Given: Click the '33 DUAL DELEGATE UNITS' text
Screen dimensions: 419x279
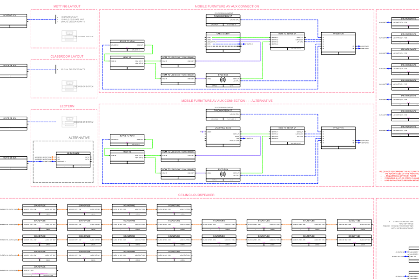Looking at the screenshot, I should coord(73,69).
